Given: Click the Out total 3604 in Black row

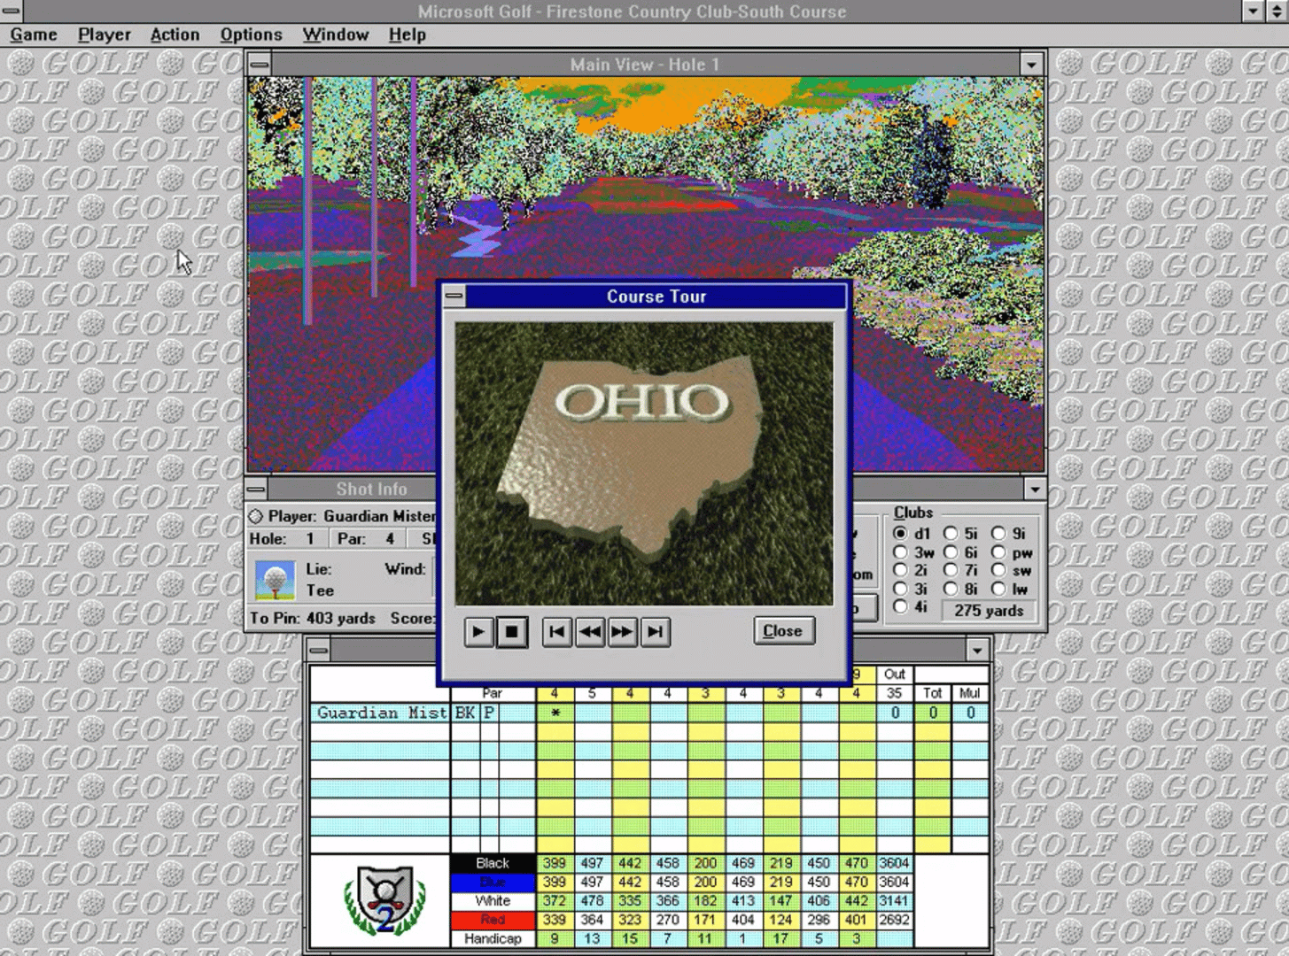Looking at the screenshot, I should (x=894, y=863).
